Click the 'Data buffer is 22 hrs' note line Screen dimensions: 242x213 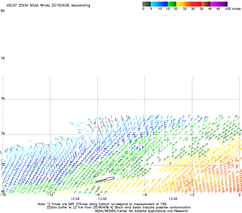[x=118, y=207]
